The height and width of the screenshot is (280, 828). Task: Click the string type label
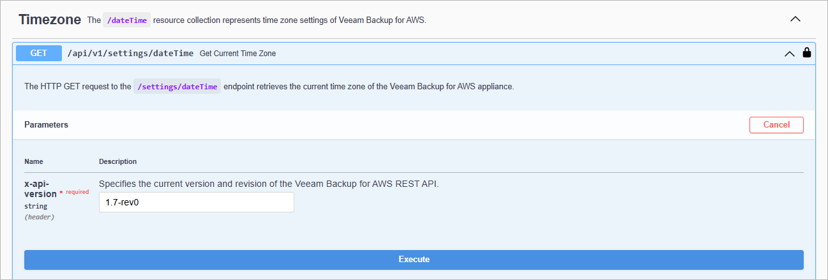click(36, 206)
